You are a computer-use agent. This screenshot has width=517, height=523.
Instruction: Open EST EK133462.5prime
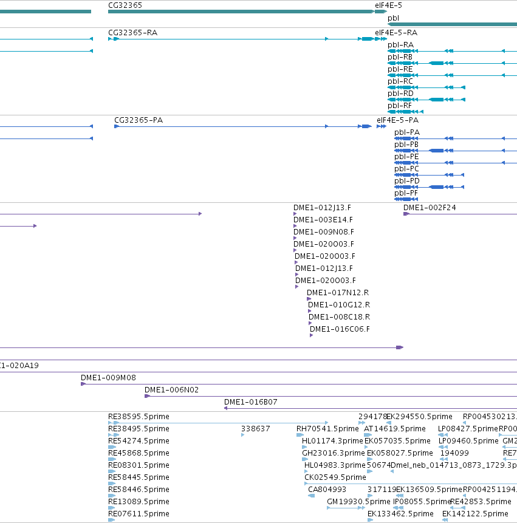pos(400,514)
